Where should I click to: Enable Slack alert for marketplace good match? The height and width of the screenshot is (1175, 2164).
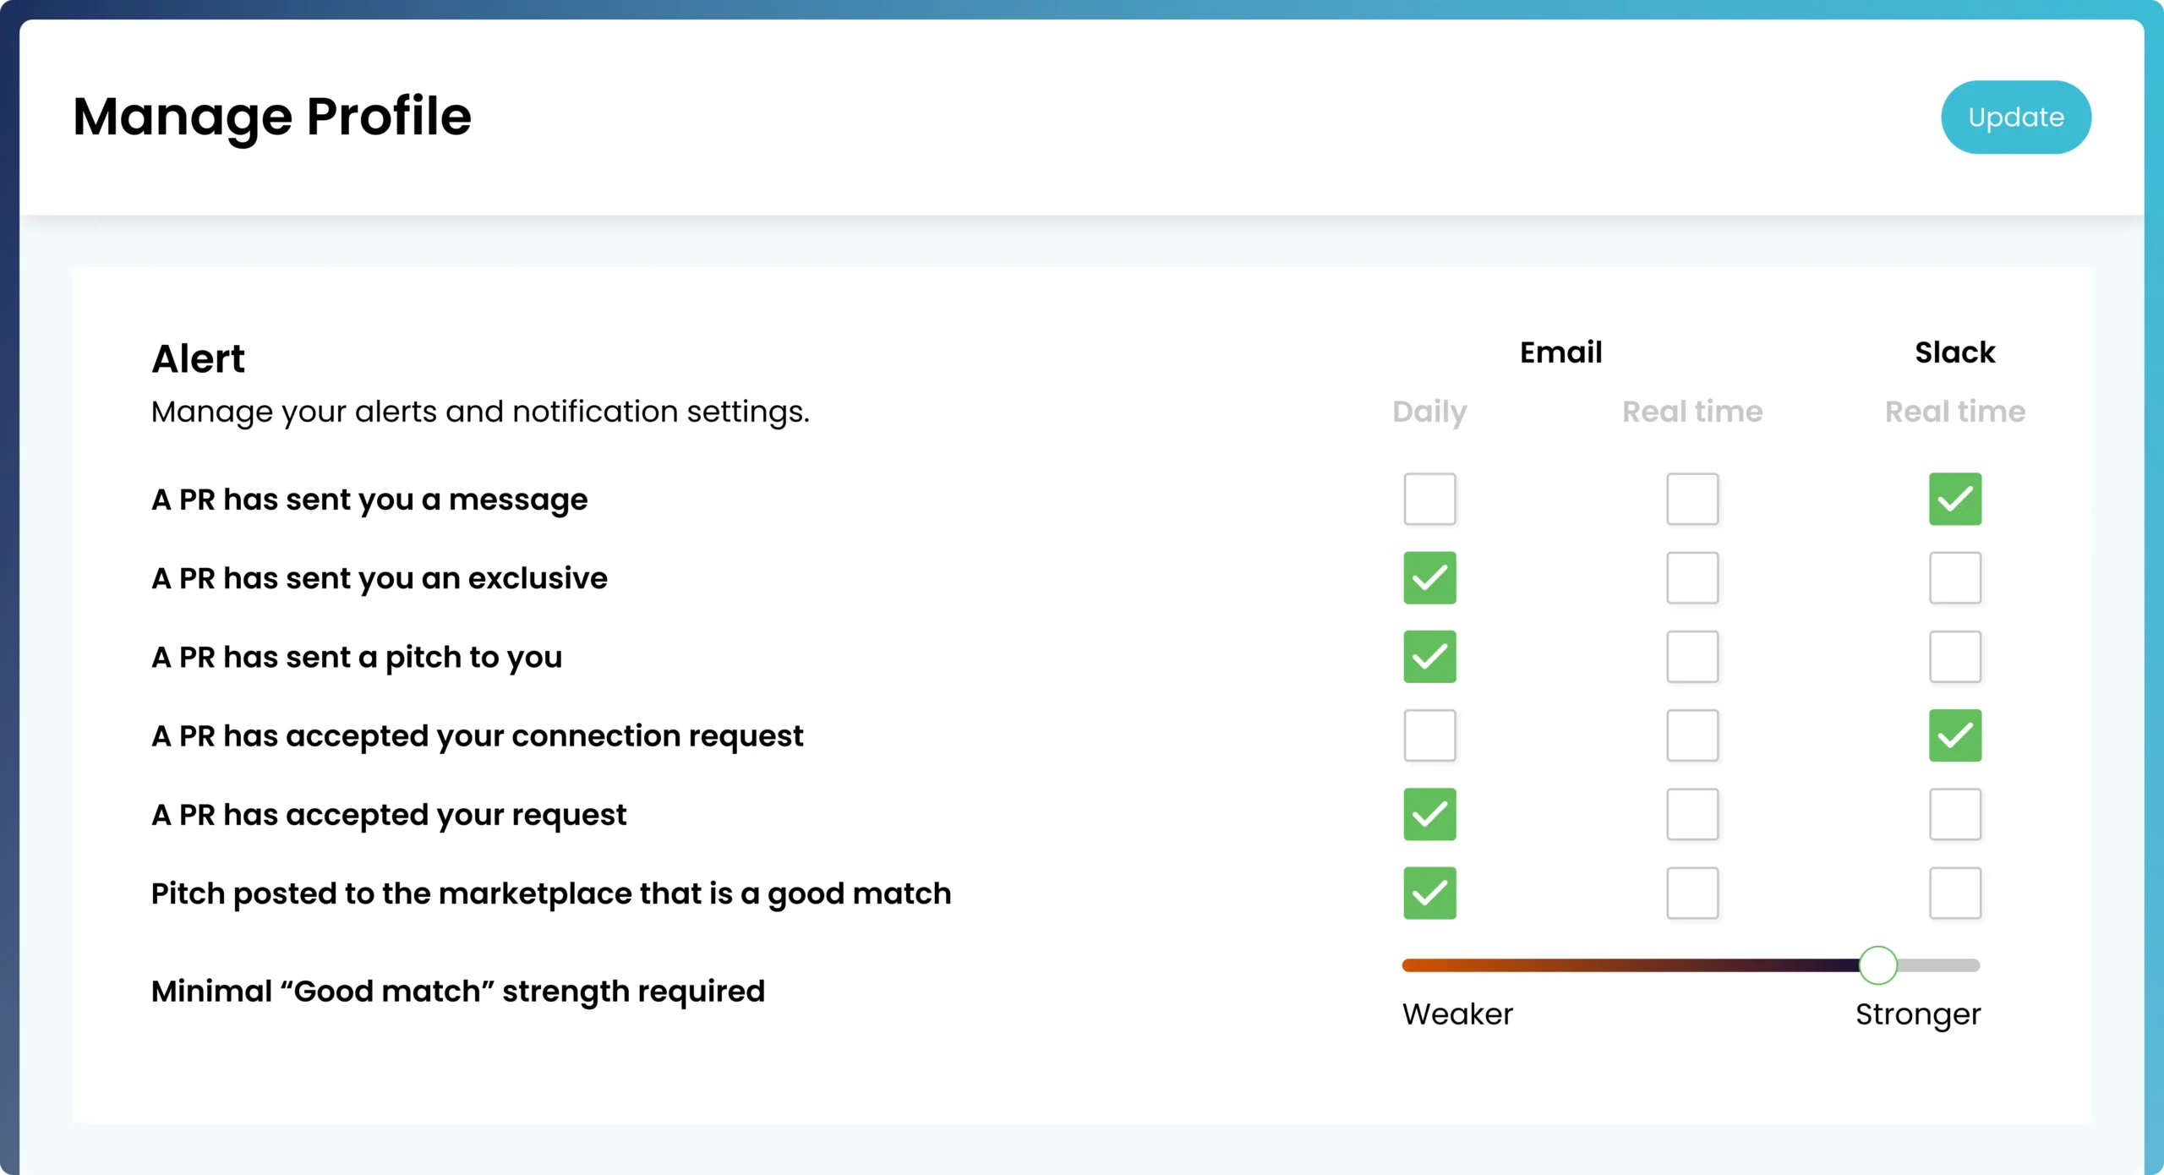click(1954, 893)
